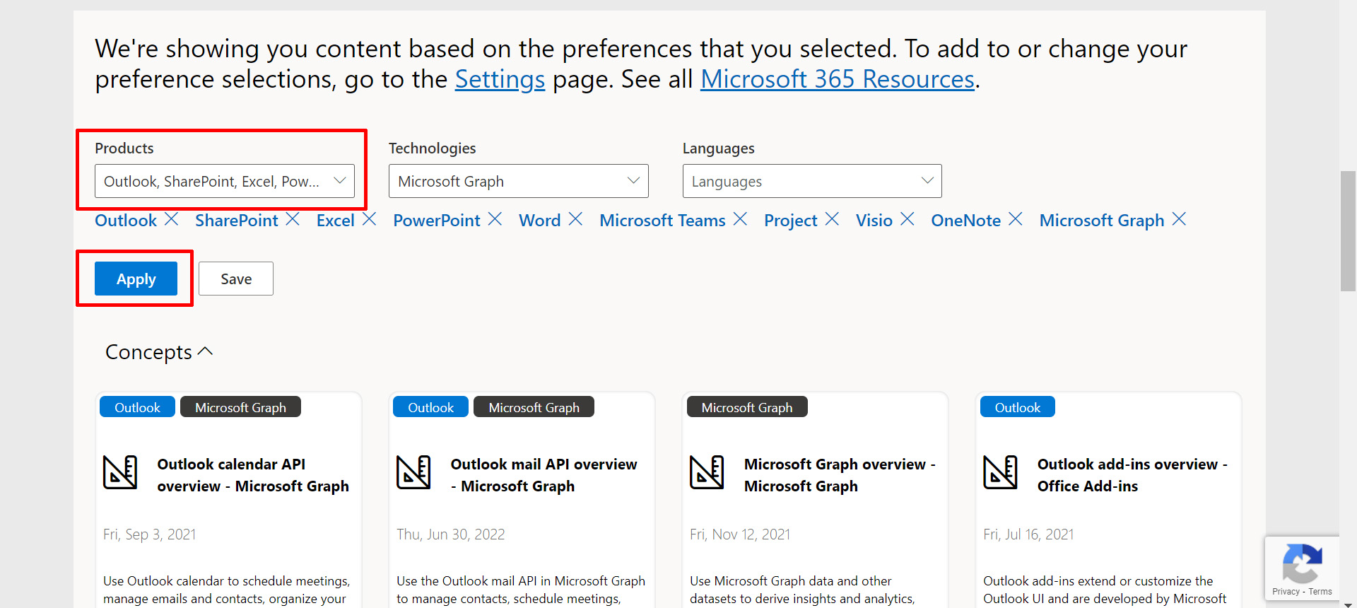Viewport: 1357px width, 608px height.
Task: Click the page vertical scrollbar thumb
Action: [x=1348, y=230]
